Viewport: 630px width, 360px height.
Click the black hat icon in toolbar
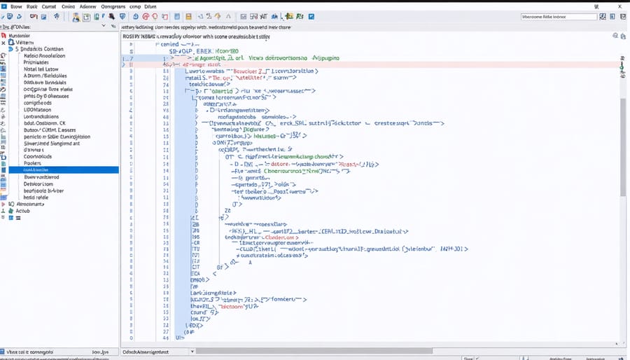(x=112, y=17)
